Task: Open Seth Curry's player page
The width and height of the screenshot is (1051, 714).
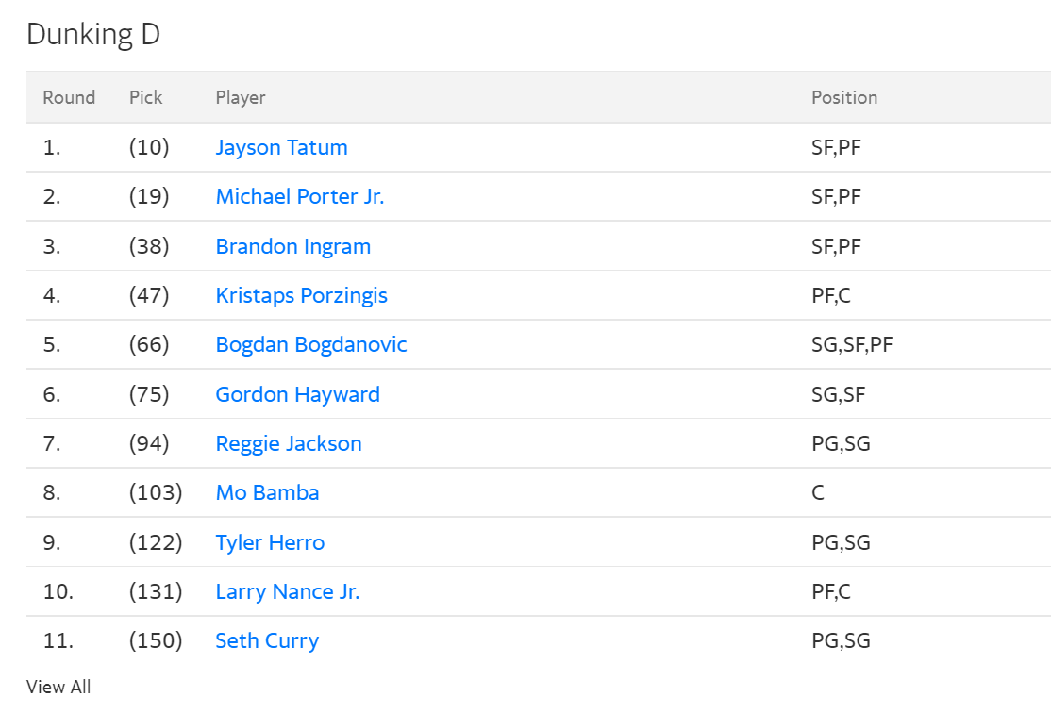Action: pyautogui.click(x=267, y=640)
